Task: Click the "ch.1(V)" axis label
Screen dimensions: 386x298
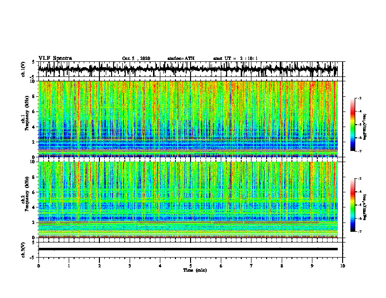Action: (x=23, y=69)
